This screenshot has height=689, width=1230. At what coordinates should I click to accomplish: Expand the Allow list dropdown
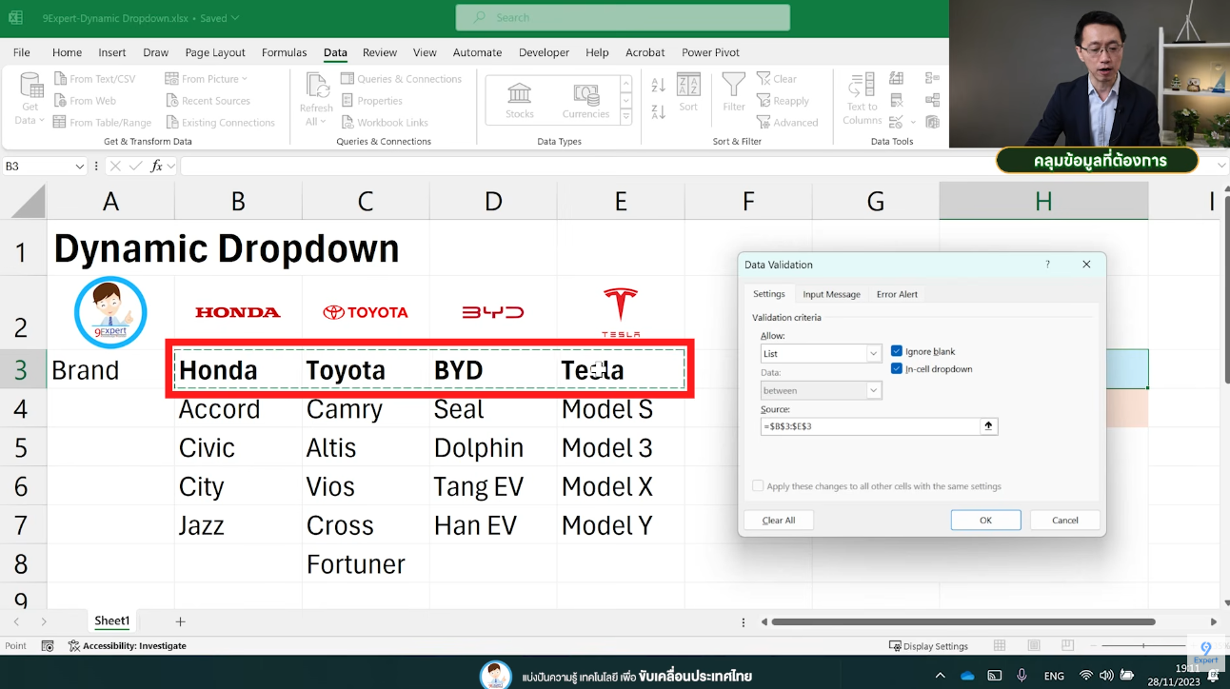(x=874, y=354)
